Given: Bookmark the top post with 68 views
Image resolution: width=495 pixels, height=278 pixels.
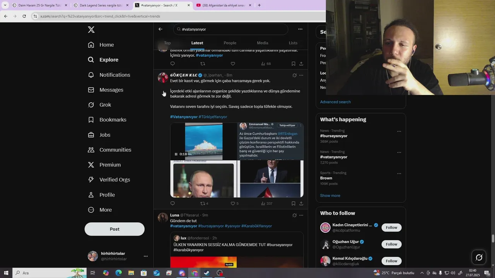Looking at the screenshot, I should click(294, 64).
